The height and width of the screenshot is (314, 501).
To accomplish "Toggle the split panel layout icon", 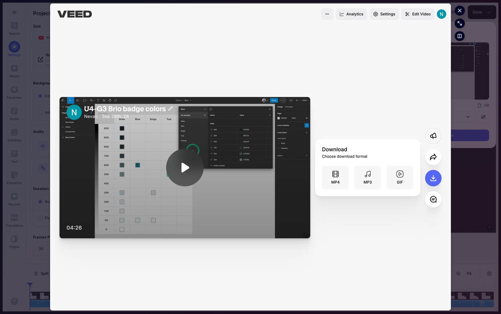I will (460, 36).
